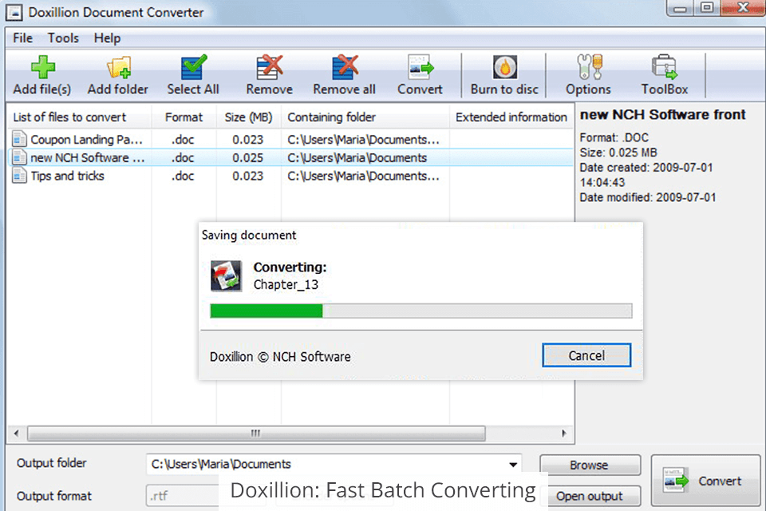Click the document icon beside Coupon Landing Pa...
Image resolution: width=766 pixels, height=511 pixels.
point(19,140)
